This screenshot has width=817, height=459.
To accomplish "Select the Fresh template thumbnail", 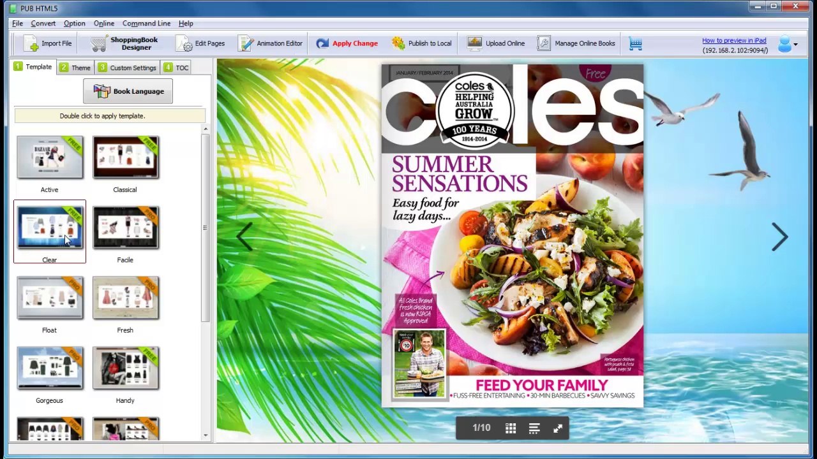I will [125, 298].
